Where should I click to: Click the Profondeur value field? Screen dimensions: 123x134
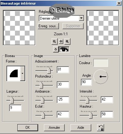(63, 85)
